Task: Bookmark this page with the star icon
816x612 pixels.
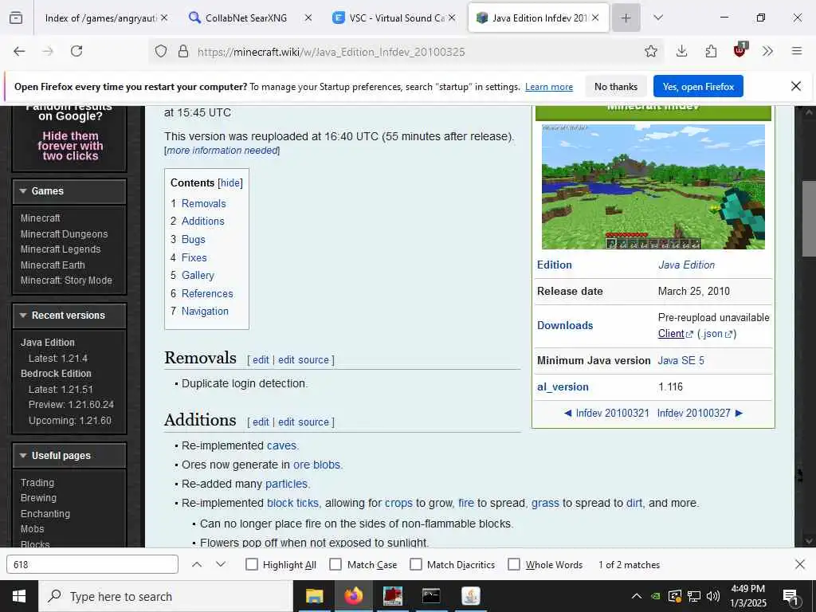Action: (650, 51)
